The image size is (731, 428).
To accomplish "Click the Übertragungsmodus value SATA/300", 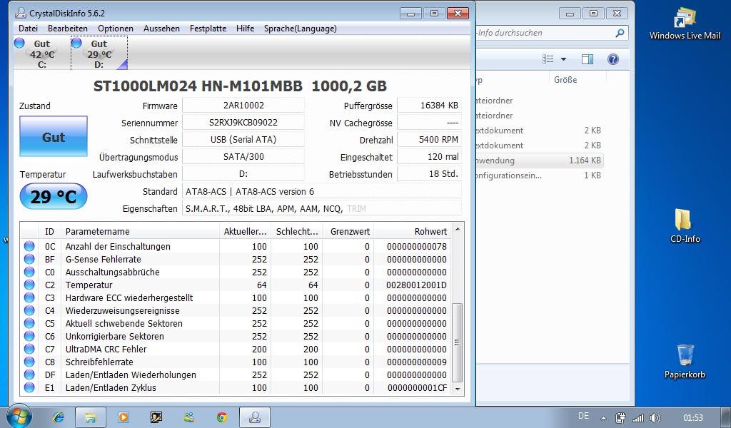I will pyautogui.click(x=243, y=156).
